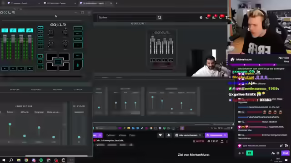Screen dimensions: 291x163
Task: Choose sampler bank B button
Action: 40,62
